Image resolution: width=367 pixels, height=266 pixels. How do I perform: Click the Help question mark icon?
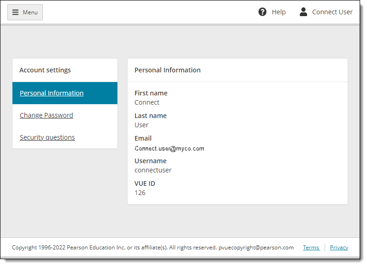click(x=262, y=12)
